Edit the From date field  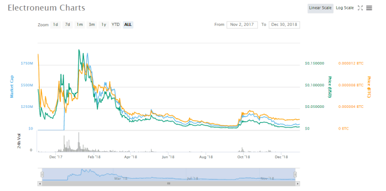pos(242,25)
